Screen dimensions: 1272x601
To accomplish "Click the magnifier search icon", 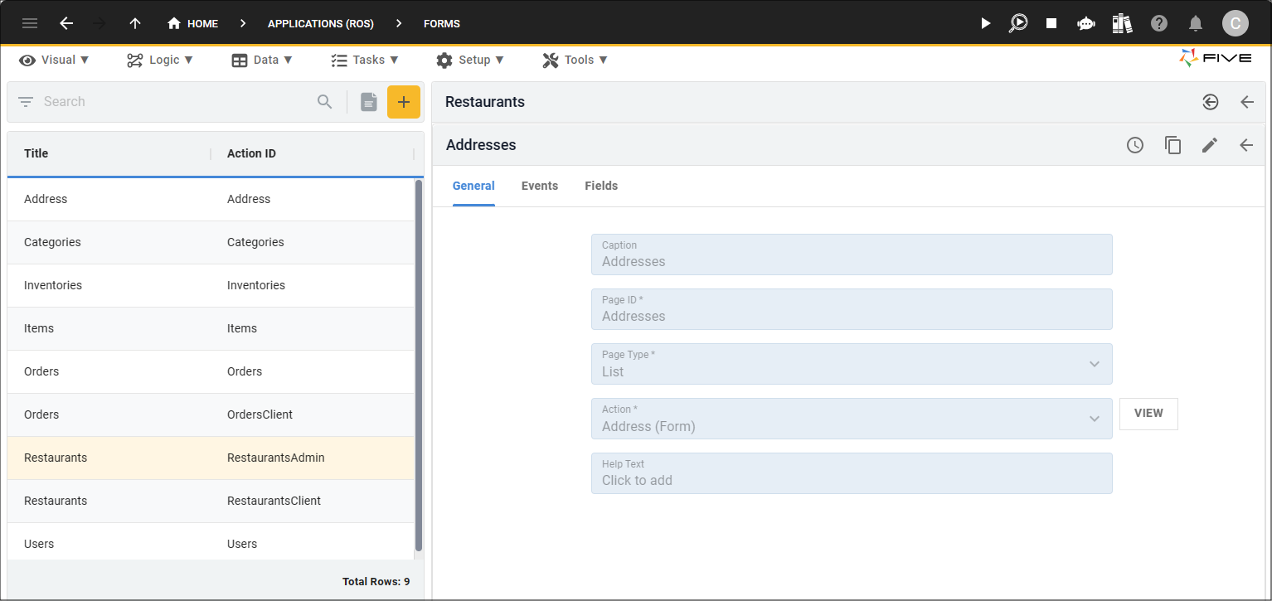I will 325,102.
